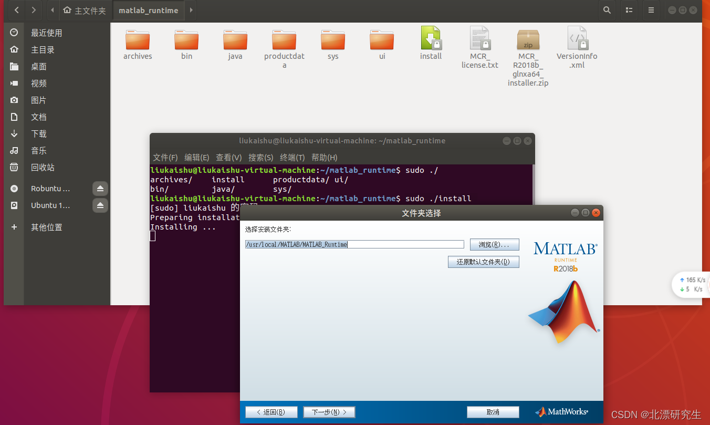Open file manager hamburger menu
The height and width of the screenshot is (425, 710).
click(651, 10)
